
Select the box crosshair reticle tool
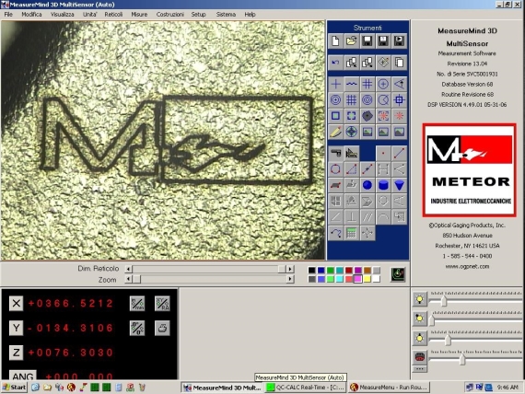click(399, 99)
